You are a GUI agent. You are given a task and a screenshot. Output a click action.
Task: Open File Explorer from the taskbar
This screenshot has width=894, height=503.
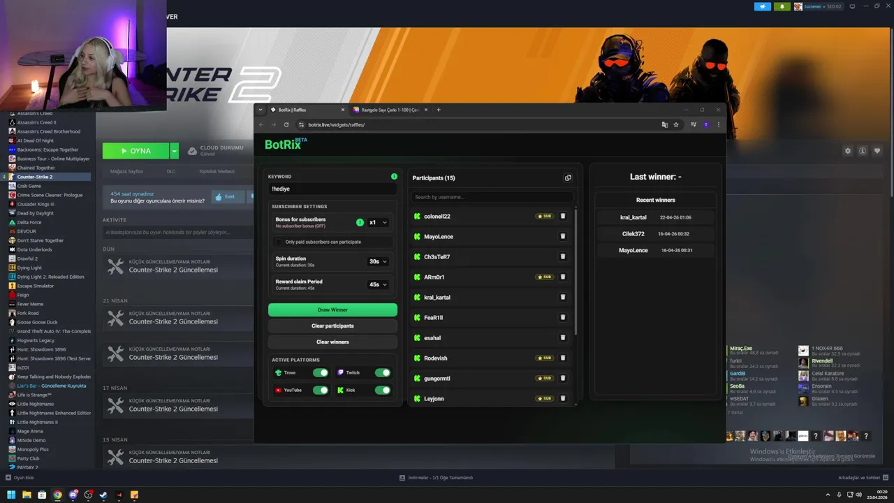(x=27, y=495)
